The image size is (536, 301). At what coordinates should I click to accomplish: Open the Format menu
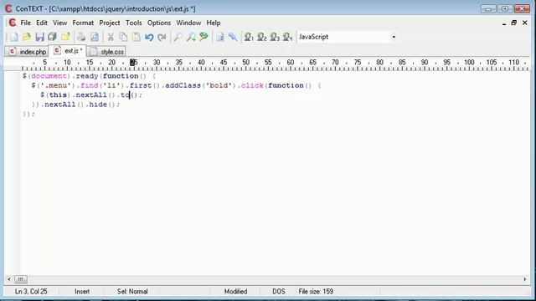83,23
